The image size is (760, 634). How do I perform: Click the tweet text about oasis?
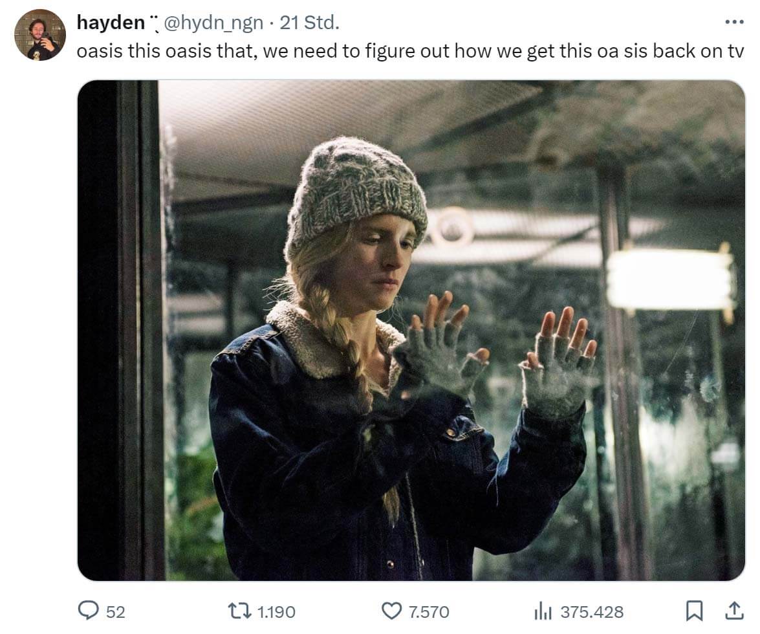pyautogui.click(x=410, y=51)
